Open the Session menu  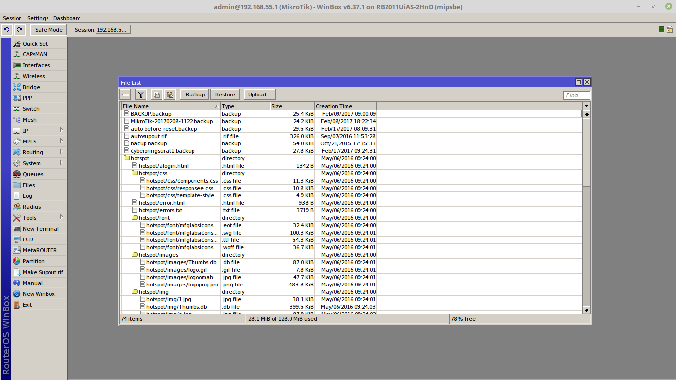[x=12, y=18]
